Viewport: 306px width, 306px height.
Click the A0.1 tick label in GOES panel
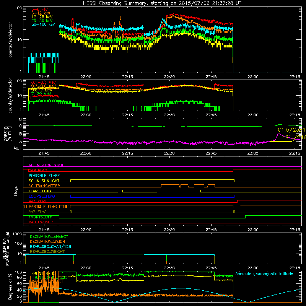18,148
